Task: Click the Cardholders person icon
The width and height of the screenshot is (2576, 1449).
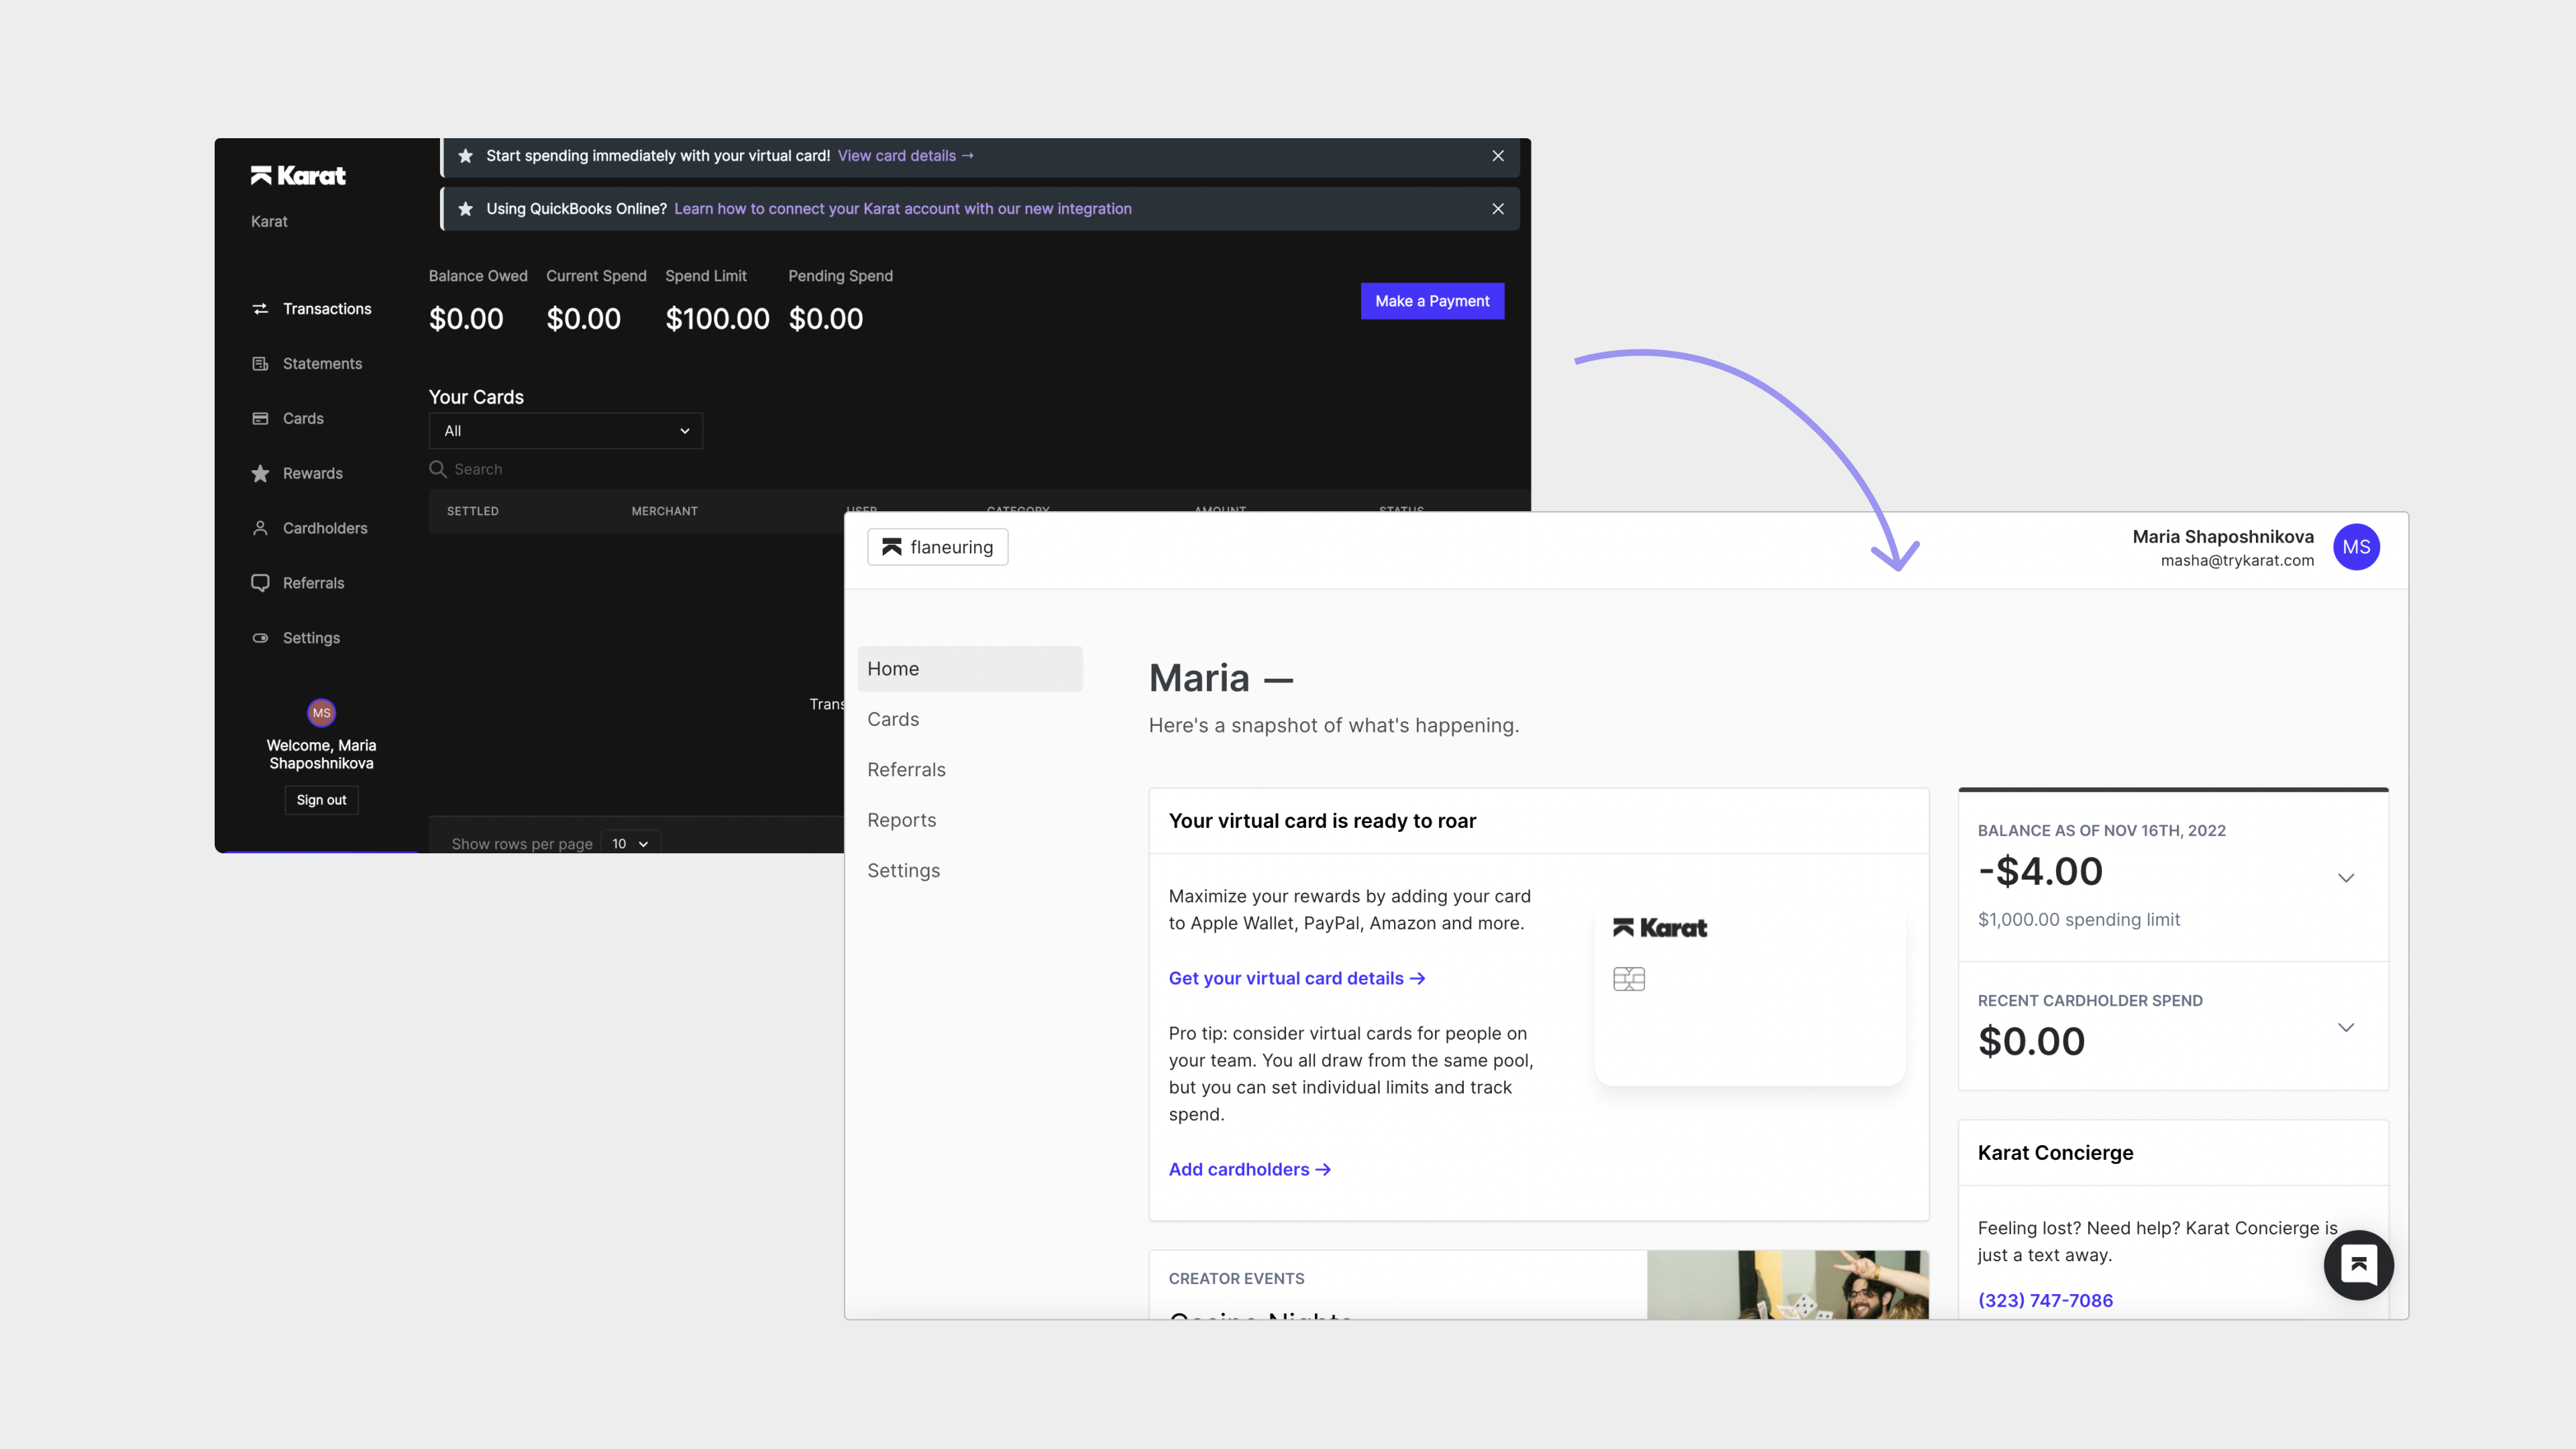Action: (260, 528)
